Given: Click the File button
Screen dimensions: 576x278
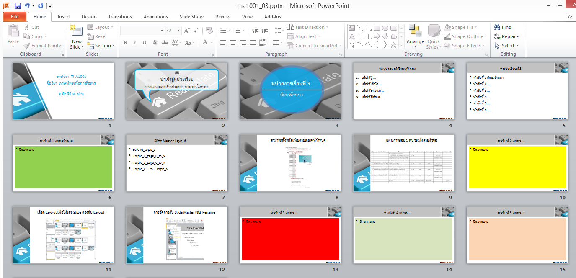Looking at the screenshot, I should (x=15, y=17).
